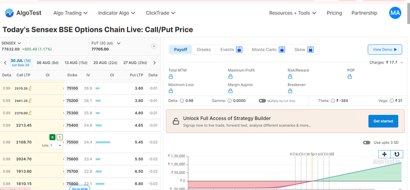Switch to the Greeks tab
Viewport: 410px width, 190px height.
203,49
